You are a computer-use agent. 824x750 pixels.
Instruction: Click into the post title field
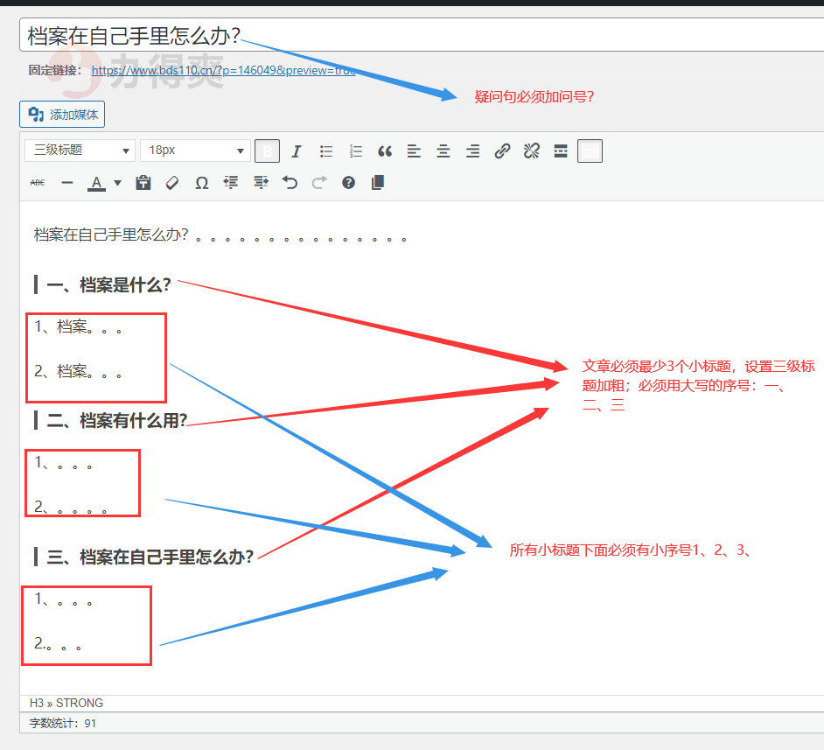click(422, 35)
